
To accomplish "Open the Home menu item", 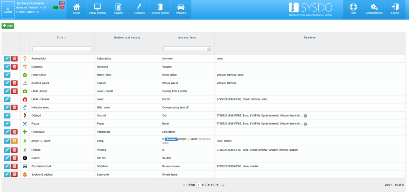I will pos(76,9).
